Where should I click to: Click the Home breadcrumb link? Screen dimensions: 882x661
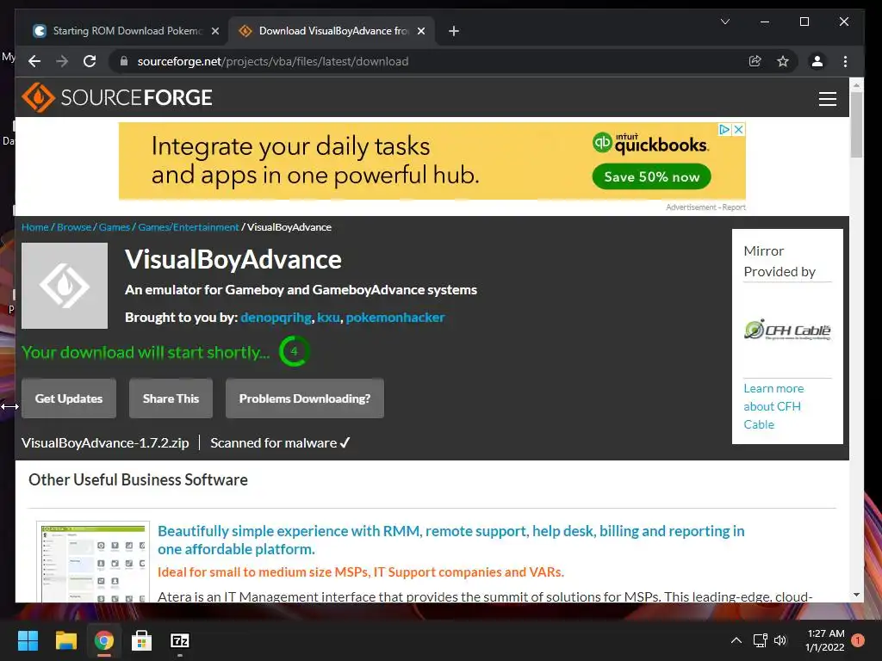34,227
